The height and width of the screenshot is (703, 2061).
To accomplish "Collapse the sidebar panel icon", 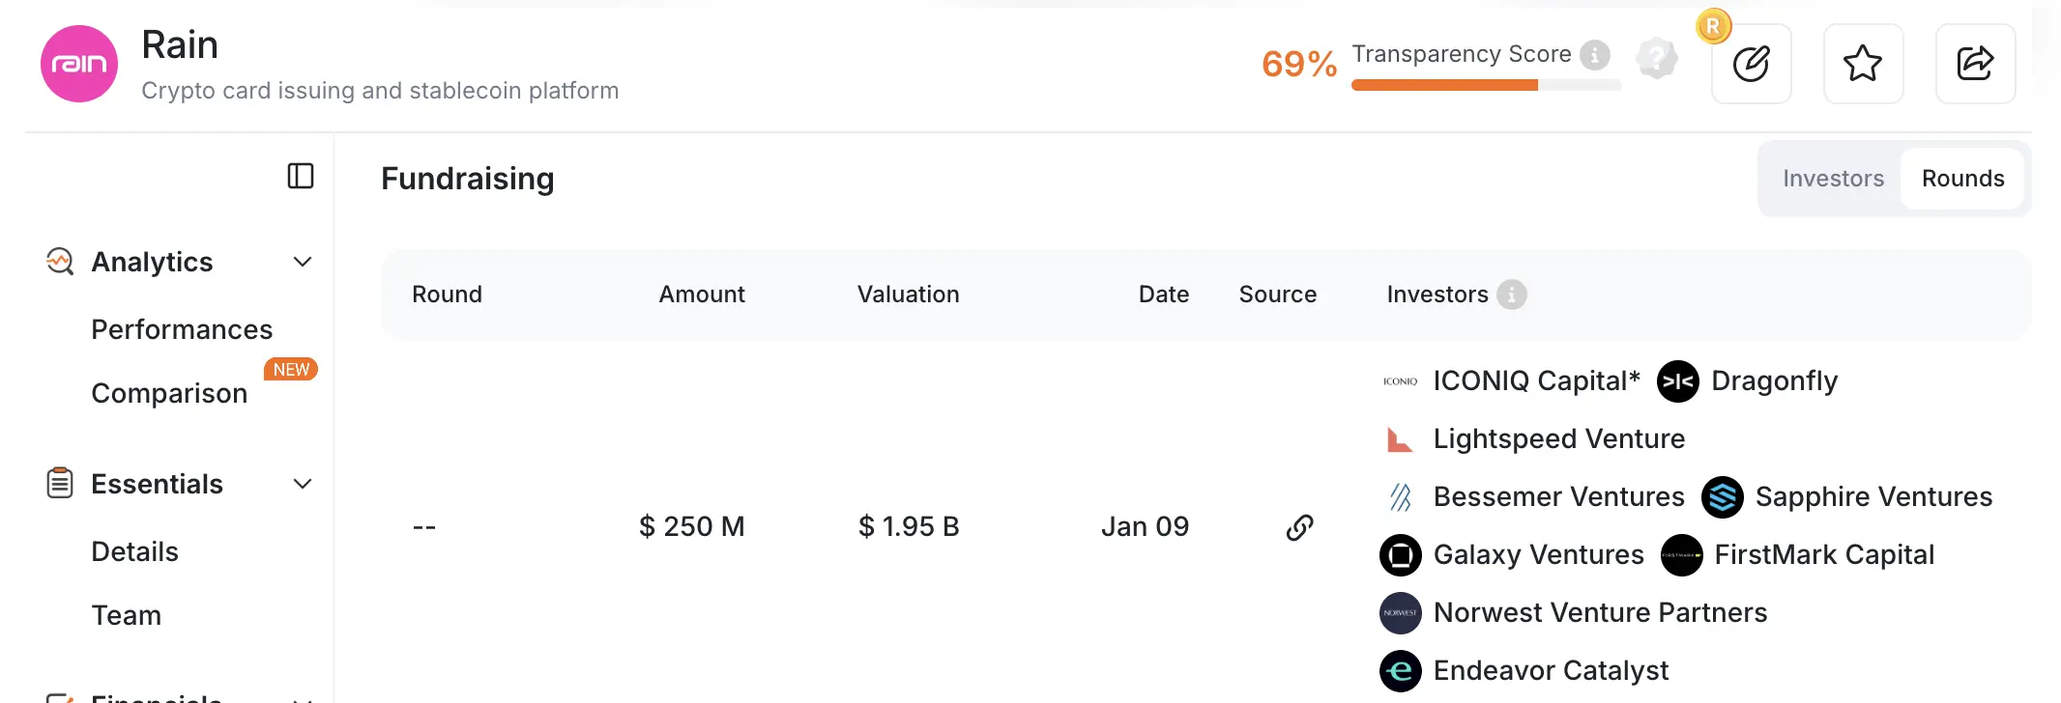I will tap(301, 176).
